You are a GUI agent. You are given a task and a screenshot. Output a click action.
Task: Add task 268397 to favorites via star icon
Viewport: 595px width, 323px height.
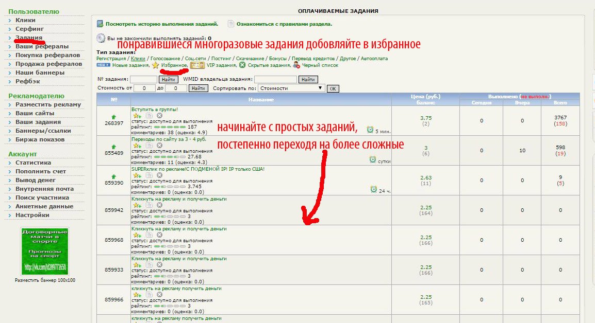click(x=137, y=116)
